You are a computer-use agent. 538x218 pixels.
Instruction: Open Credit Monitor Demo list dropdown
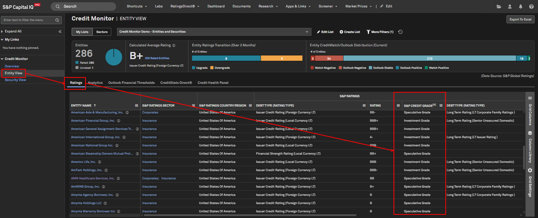point(214,32)
